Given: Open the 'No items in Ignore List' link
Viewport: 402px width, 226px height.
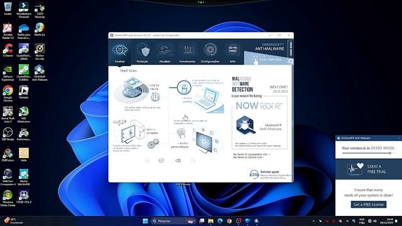Looking at the screenshot, I should coord(248,158).
